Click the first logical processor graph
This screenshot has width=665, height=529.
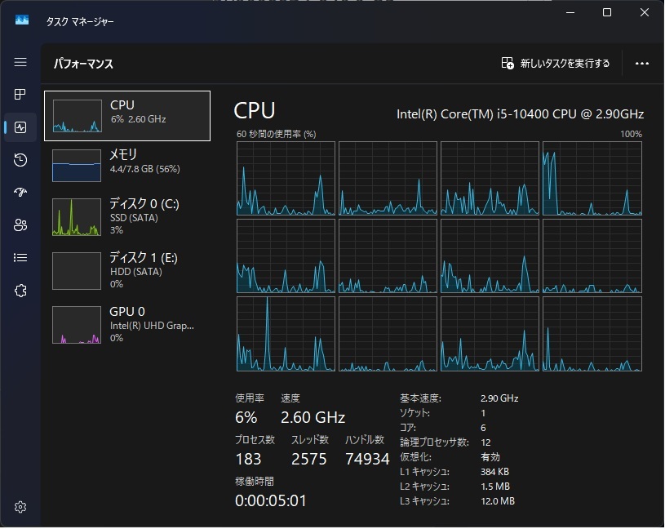[x=286, y=178]
